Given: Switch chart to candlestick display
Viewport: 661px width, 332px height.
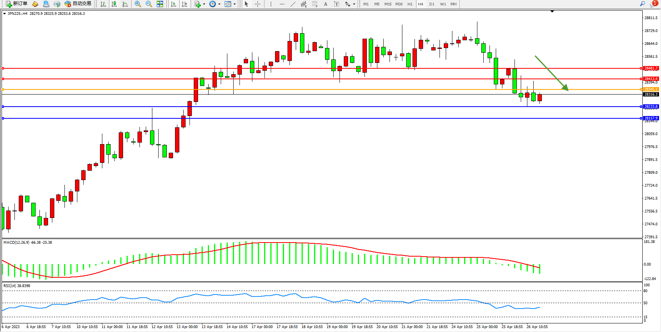Looking at the screenshot, I should point(114,4).
